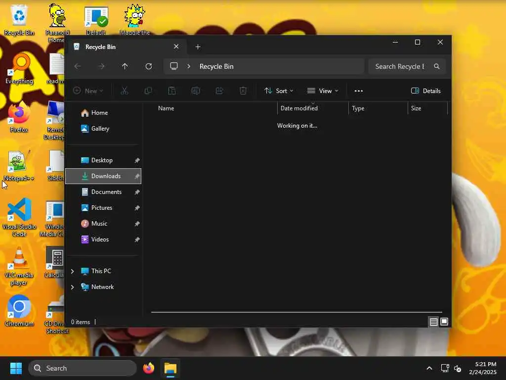Click the Cut toolbar icon
Viewport: 506px width, 380px height.
pyautogui.click(x=124, y=91)
